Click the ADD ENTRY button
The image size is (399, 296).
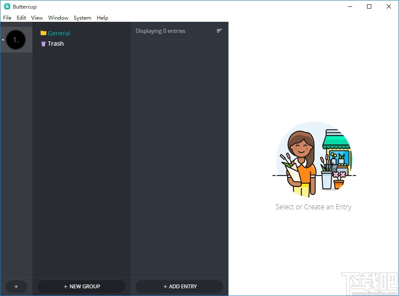coord(179,287)
